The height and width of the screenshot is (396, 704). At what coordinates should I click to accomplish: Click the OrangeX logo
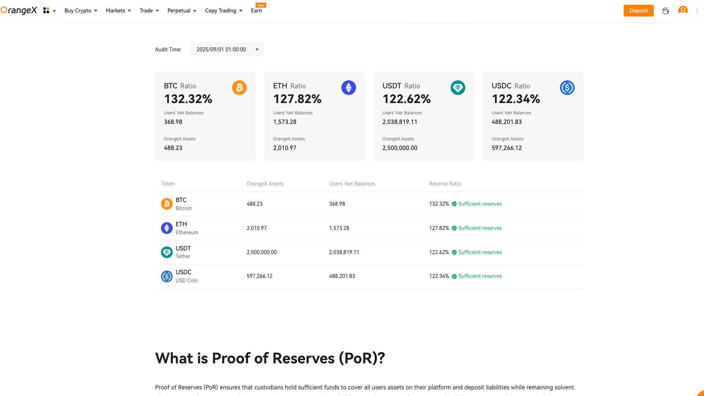[x=19, y=11]
